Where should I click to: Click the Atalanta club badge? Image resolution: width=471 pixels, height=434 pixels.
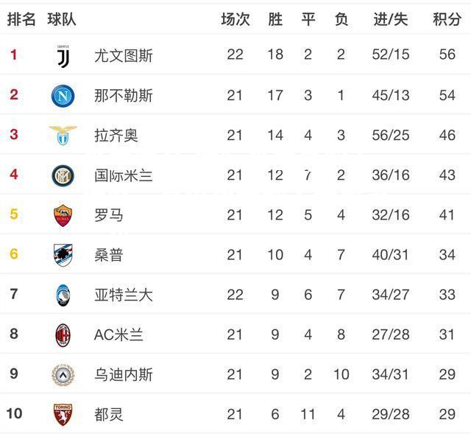tap(63, 295)
